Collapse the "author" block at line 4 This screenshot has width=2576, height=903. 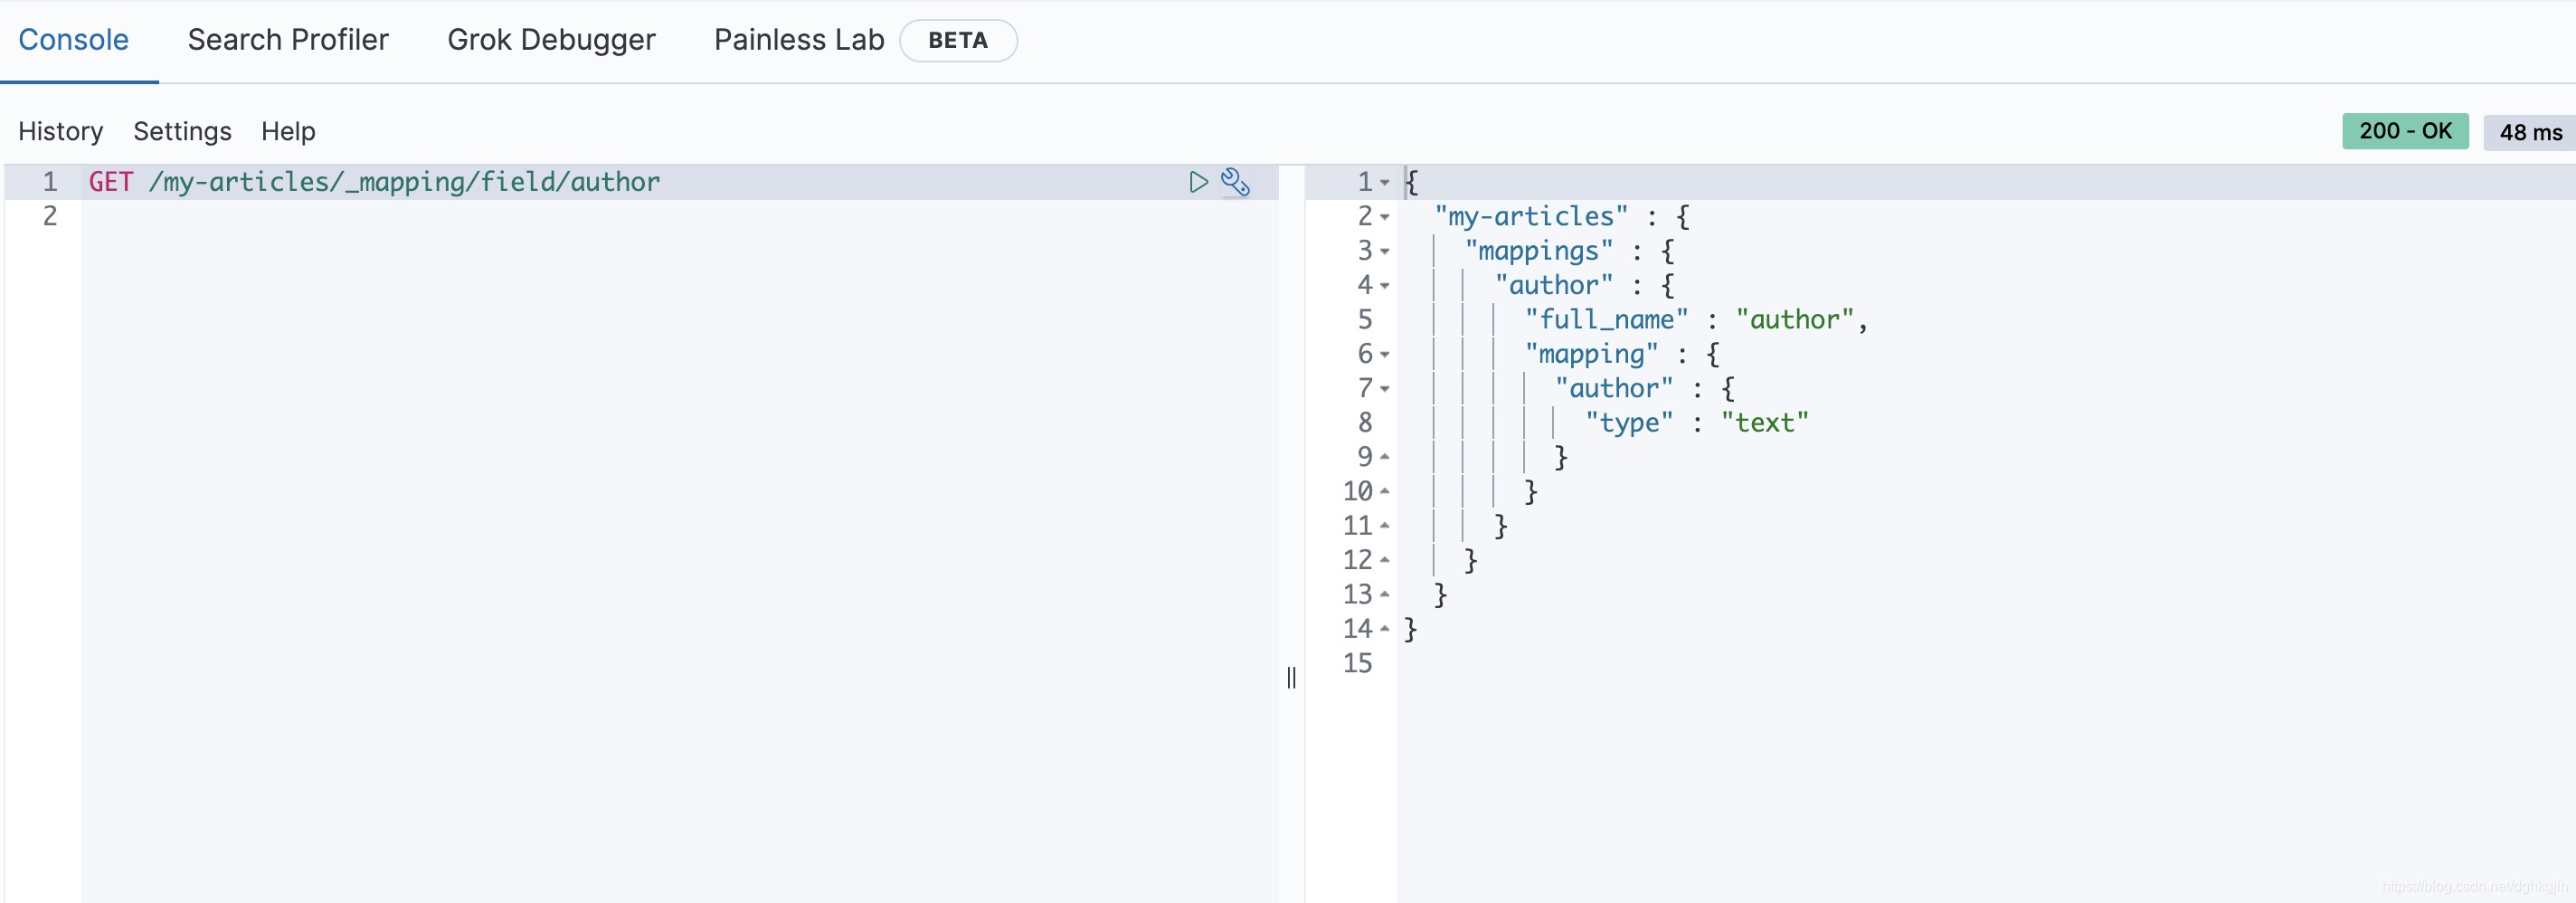(1385, 286)
